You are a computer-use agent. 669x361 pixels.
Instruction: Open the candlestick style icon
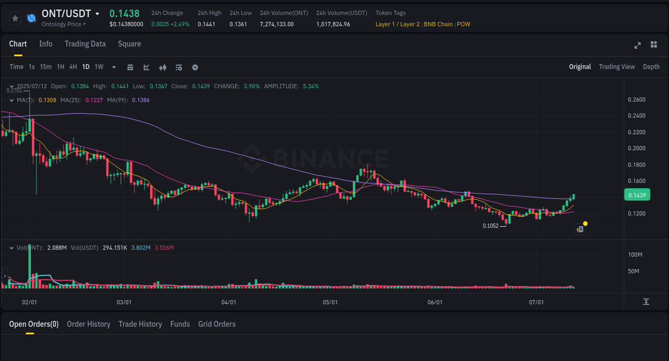[x=162, y=67]
